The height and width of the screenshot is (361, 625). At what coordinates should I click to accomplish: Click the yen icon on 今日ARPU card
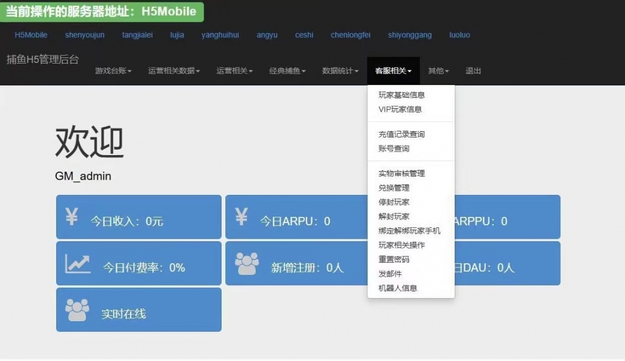point(241,217)
